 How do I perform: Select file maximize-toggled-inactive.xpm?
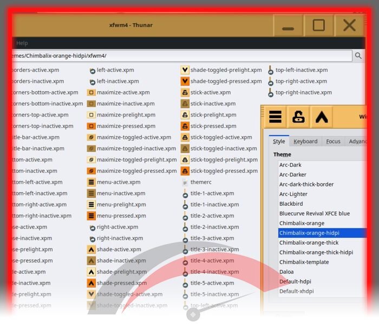click(x=136, y=148)
